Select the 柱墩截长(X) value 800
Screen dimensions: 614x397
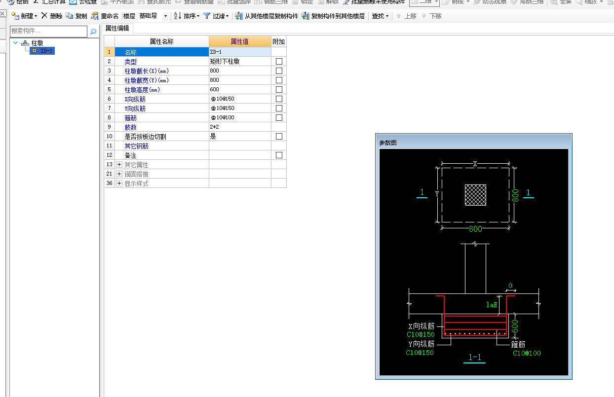(240, 71)
